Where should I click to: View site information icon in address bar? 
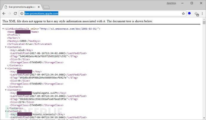tap(22, 13)
